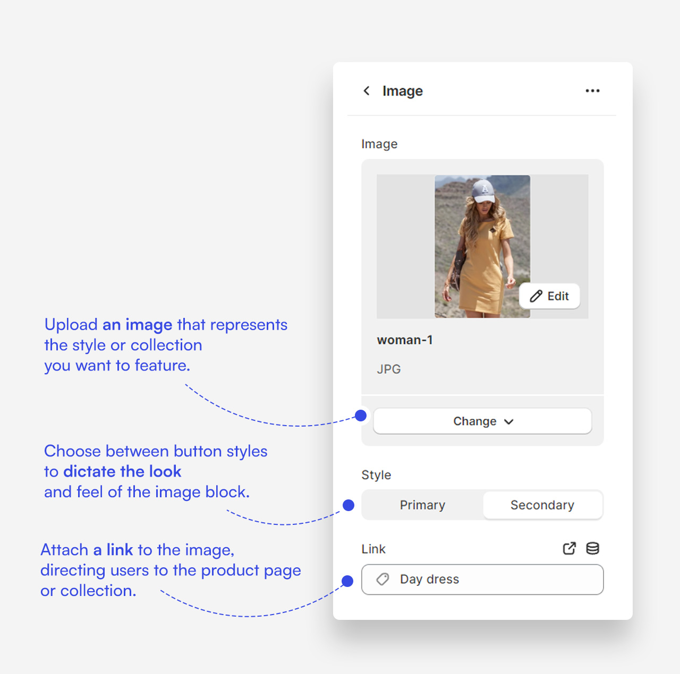Go back using the left chevron arrow
Screen dimensions: 680x674
click(x=367, y=91)
